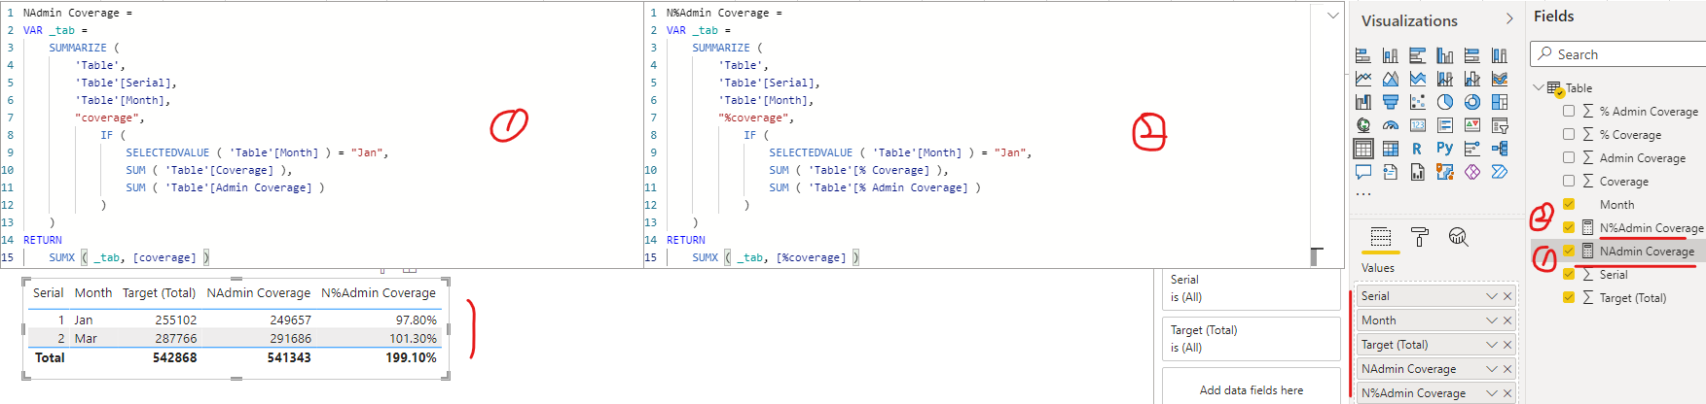Uncheck the N%Admin Coverage measure
This screenshot has height=404, width=1706.
[x=1569, y=227]
